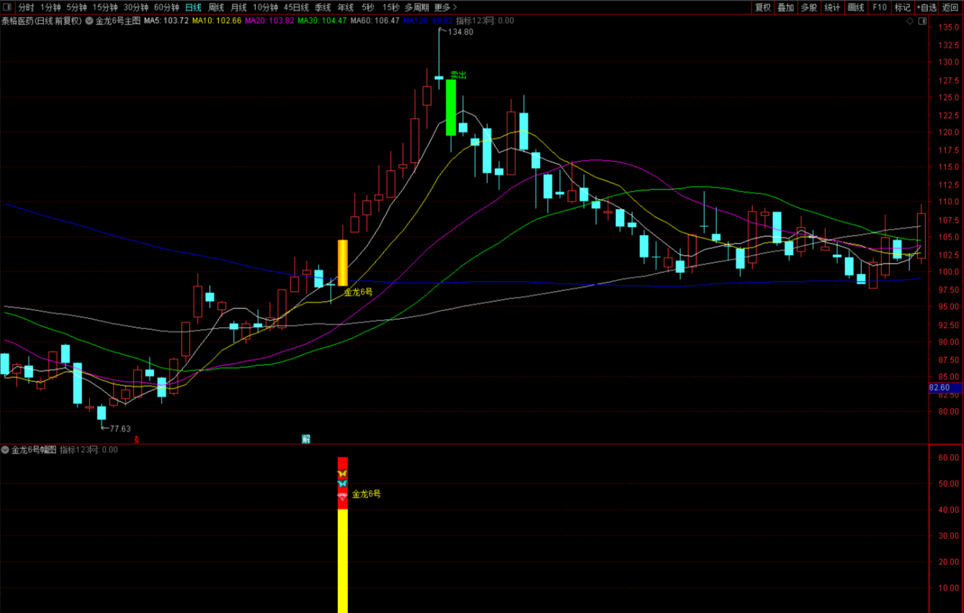Screen dimensions: 964x613
Task: Click the MA20: 103.82 label
Action: pos(269,21)
